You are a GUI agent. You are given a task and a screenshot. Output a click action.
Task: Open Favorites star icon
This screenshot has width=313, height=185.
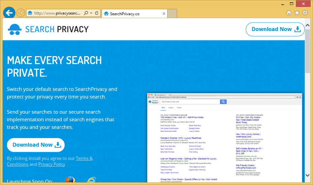point(297,13)
